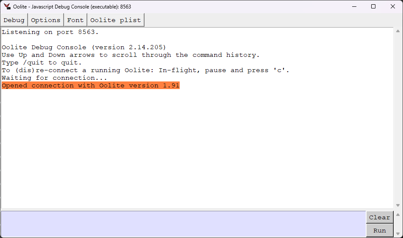Click the highlighted 'Opened connection with Oolite' line
403x238 pixels.
(90, 85)
